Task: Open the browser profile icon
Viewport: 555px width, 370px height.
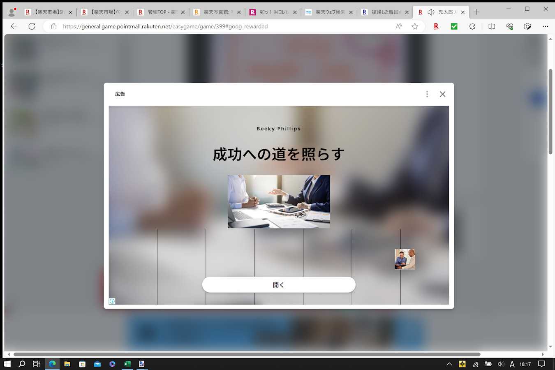Action: coord(12,12)
